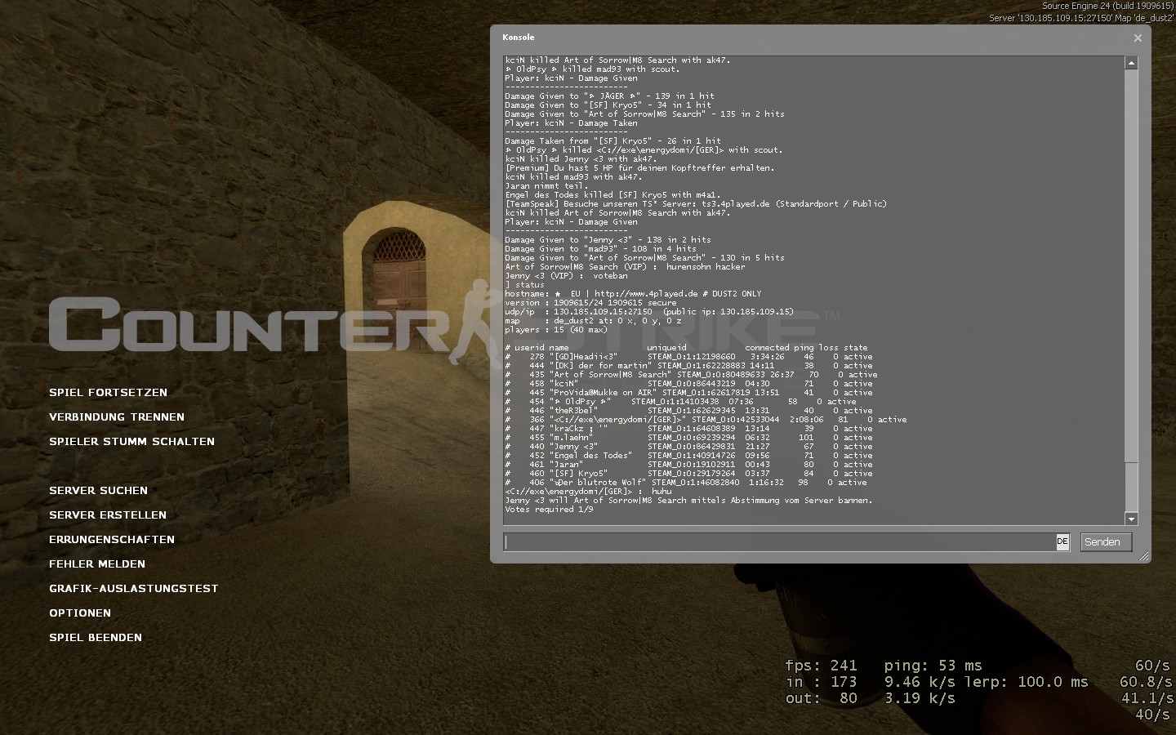The image size is (1176, 735).
Task: Open Spieler stumm schalten
Action: pos(131,442)
